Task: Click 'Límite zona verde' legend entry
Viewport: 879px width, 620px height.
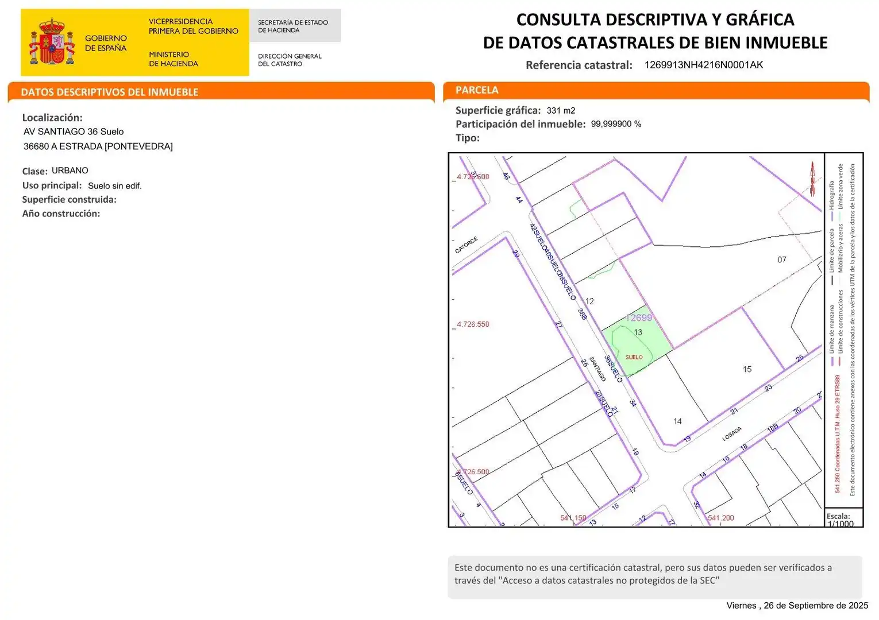Action: tap(841, 193)
